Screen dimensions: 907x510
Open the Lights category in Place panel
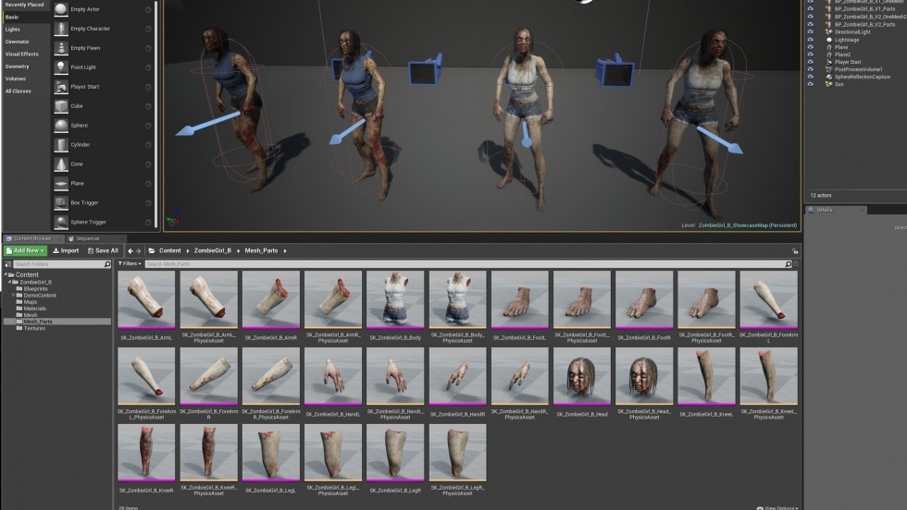coord(13,30)
